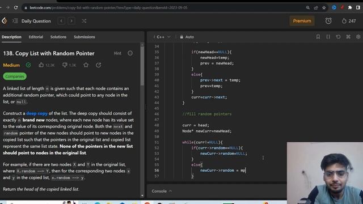The width and height of the screenshot is (363, 204).
Task: Open the feedback icon beside Hint
Action: point(130,53)
